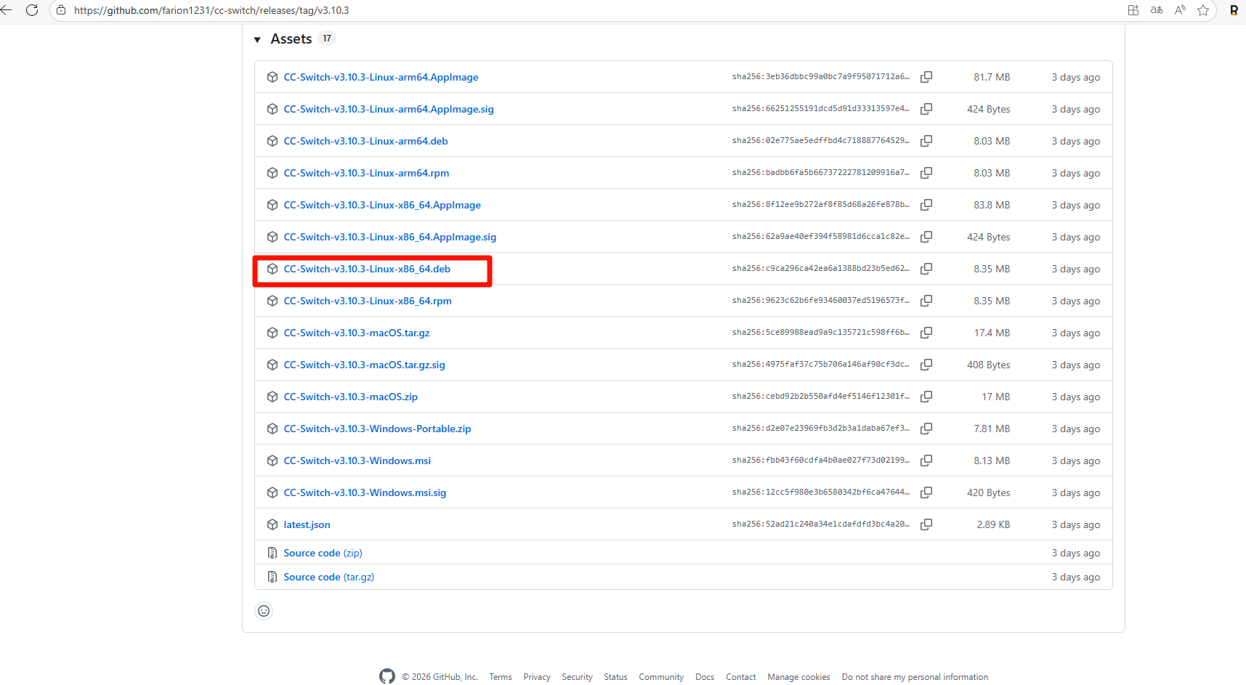
Task: Click the package icon beside macOS.tar.gz
Action: tap(272, 332)
